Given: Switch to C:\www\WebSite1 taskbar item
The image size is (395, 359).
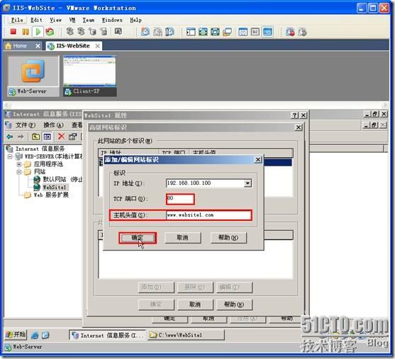Looking at the screenshot, I should 186,335.
